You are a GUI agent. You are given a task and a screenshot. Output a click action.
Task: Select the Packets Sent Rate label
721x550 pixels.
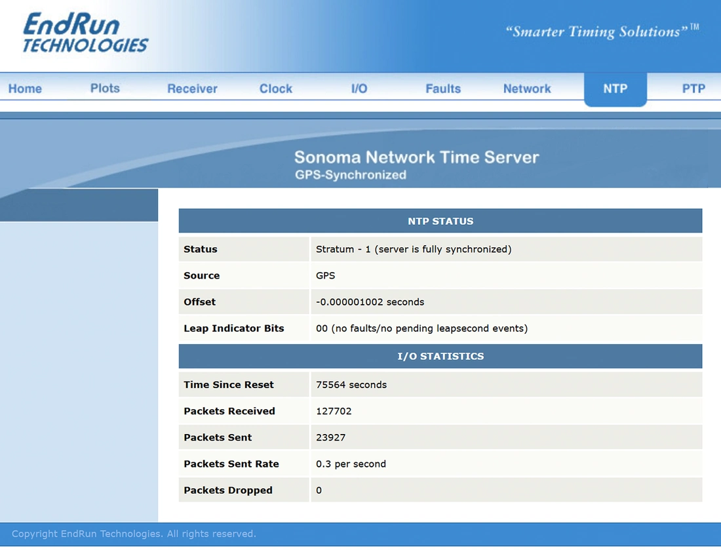(231, 463)
